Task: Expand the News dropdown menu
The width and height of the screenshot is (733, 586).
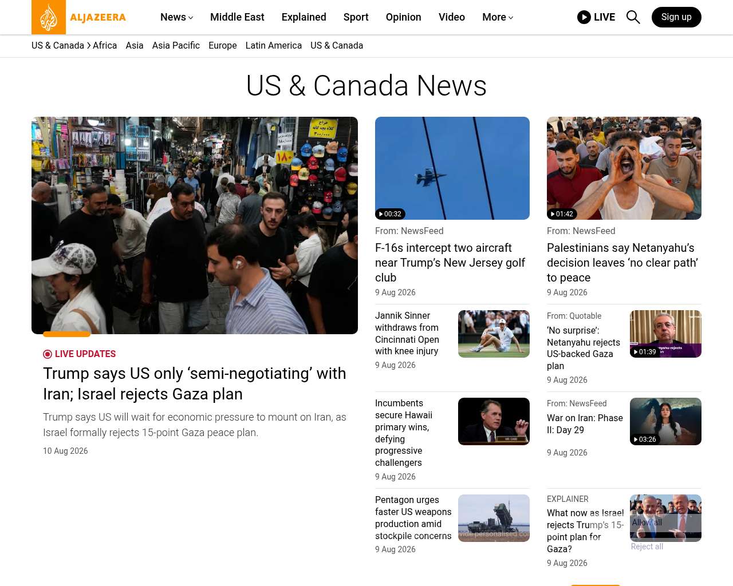Action: pos(176,17)
